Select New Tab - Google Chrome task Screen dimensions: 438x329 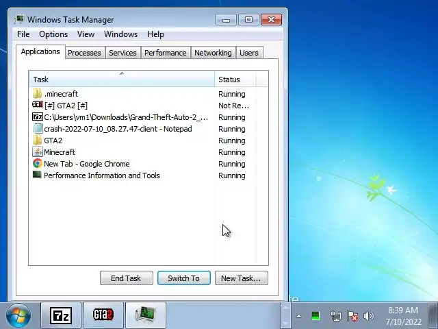click(x=87, y=164)
